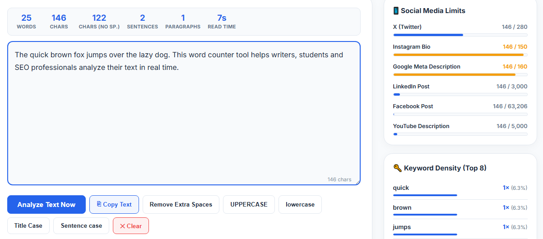The image size is (543, 239).
Task: Click the PARAGRAPHS stat showing 1
Action: 183,21
